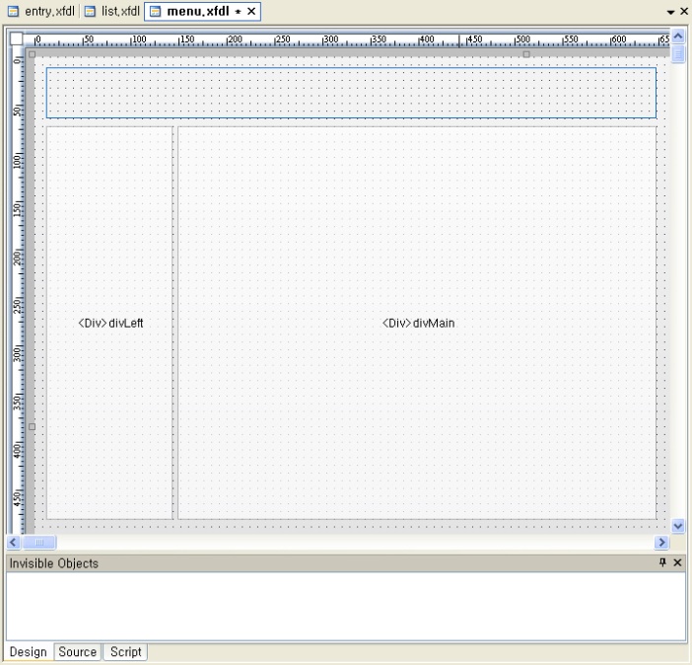Switch to the Source view tab
The image size is (692, 665).
point(78,652)
